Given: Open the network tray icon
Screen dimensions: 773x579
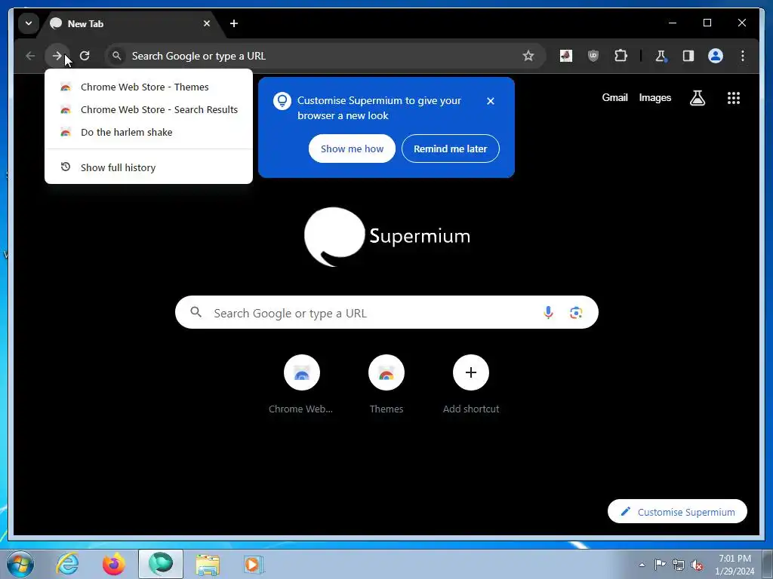Looking at the screenshot, I should pyautogui.click(x=679, y=565).
